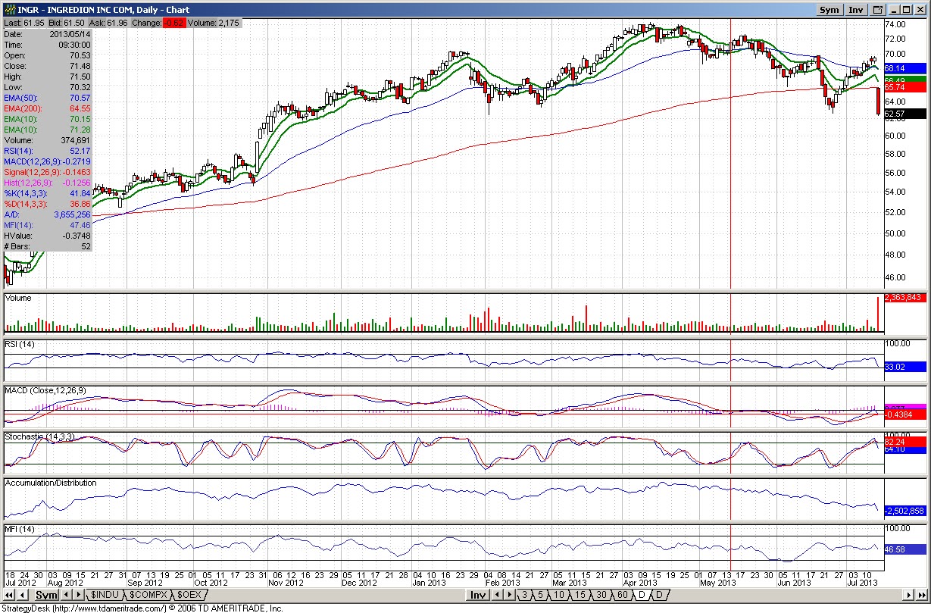Click the # Bars value 52
Viewport: 931px width, 613px height.
coord(86,246)
